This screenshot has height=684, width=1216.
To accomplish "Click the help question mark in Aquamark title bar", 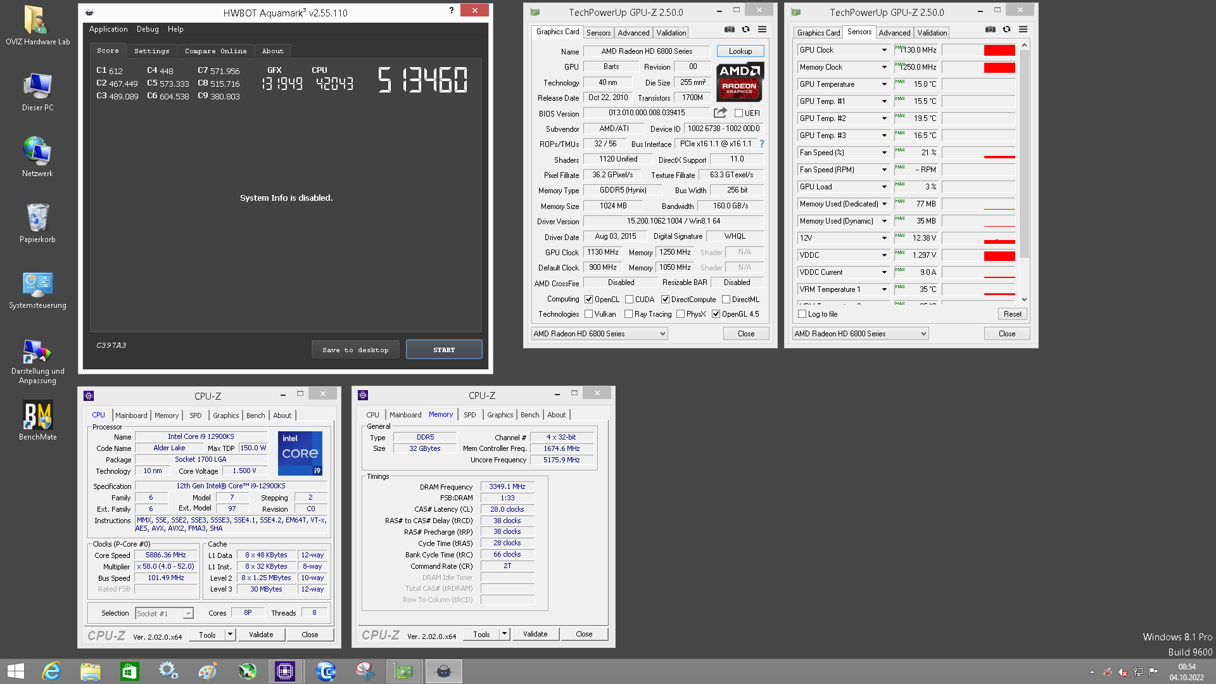I will [452, 10].
